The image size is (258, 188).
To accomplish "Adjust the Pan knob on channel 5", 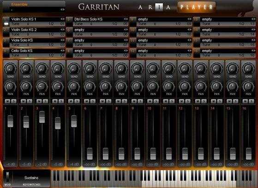I will pyautogui.click(x=74, y=86).
